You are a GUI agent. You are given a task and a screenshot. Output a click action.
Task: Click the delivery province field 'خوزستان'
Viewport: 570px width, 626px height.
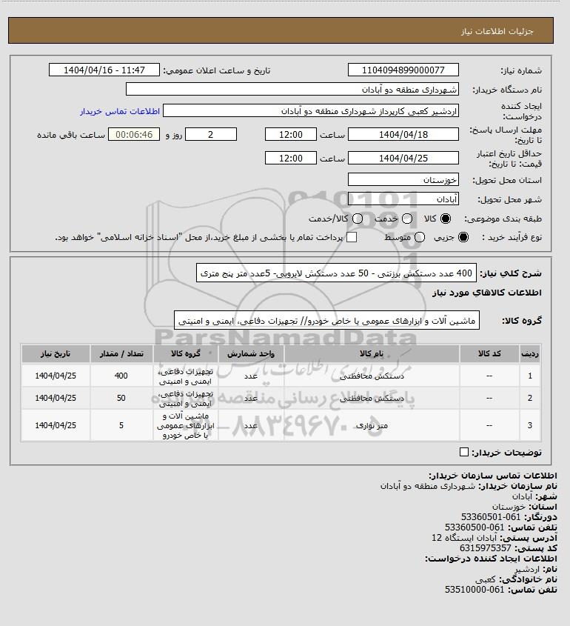coord(403,179)
